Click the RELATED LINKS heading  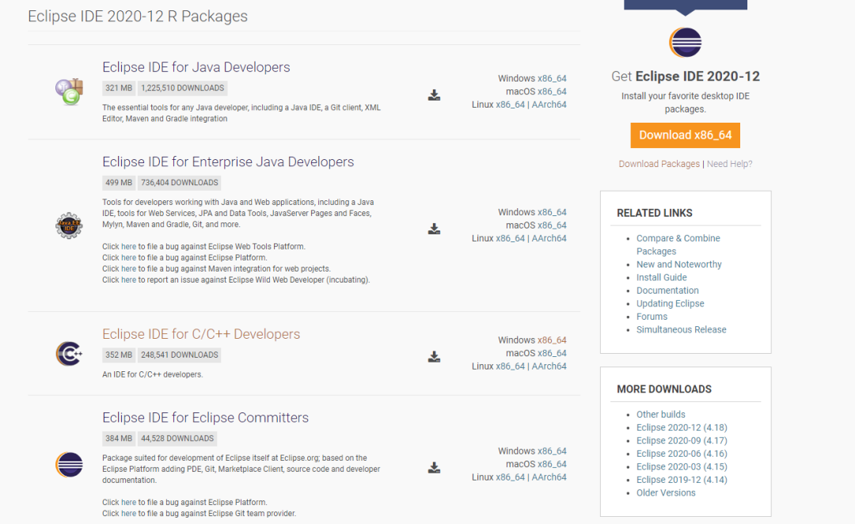[x=655, y=213]
